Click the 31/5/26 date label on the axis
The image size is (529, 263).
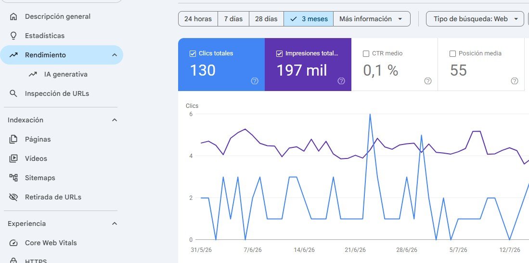(201, 250)
